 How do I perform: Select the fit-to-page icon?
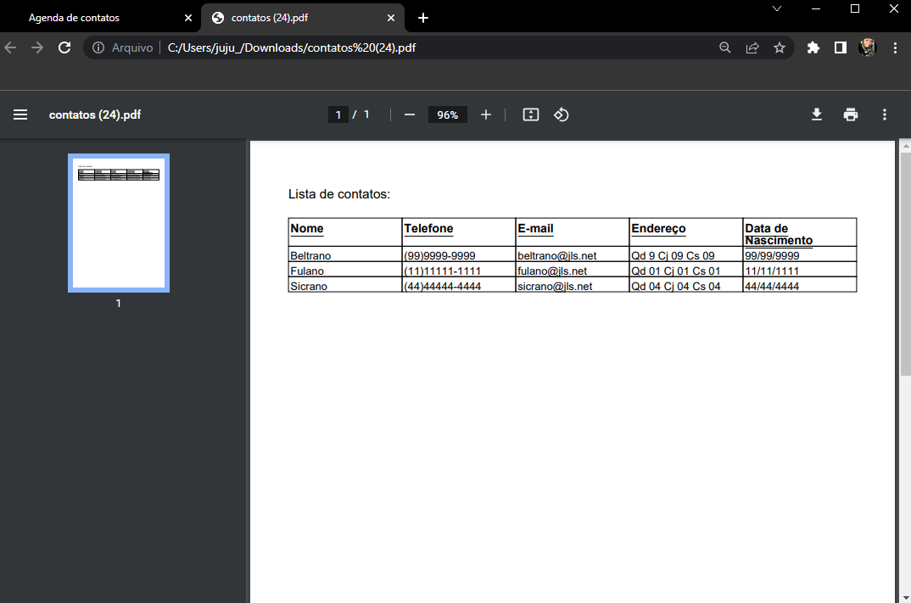click(x=530, y=114)
